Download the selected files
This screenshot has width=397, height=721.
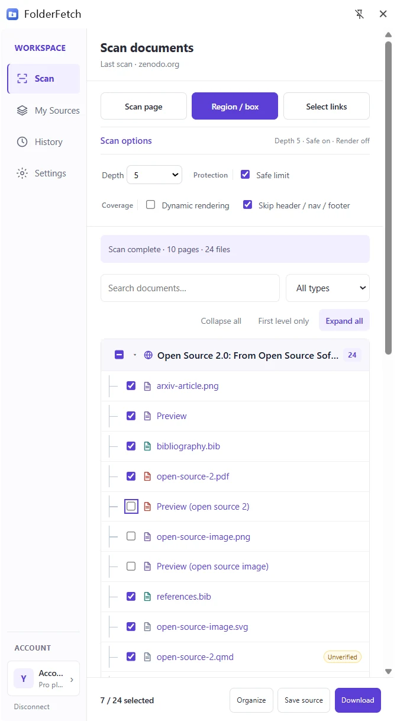point(358,700)
